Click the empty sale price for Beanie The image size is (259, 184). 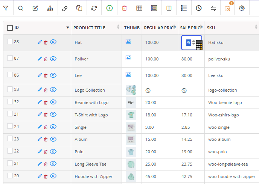(x=191, y=103)
